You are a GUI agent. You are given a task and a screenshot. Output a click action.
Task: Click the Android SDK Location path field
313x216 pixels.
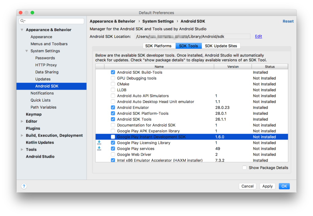click(193, 37)
